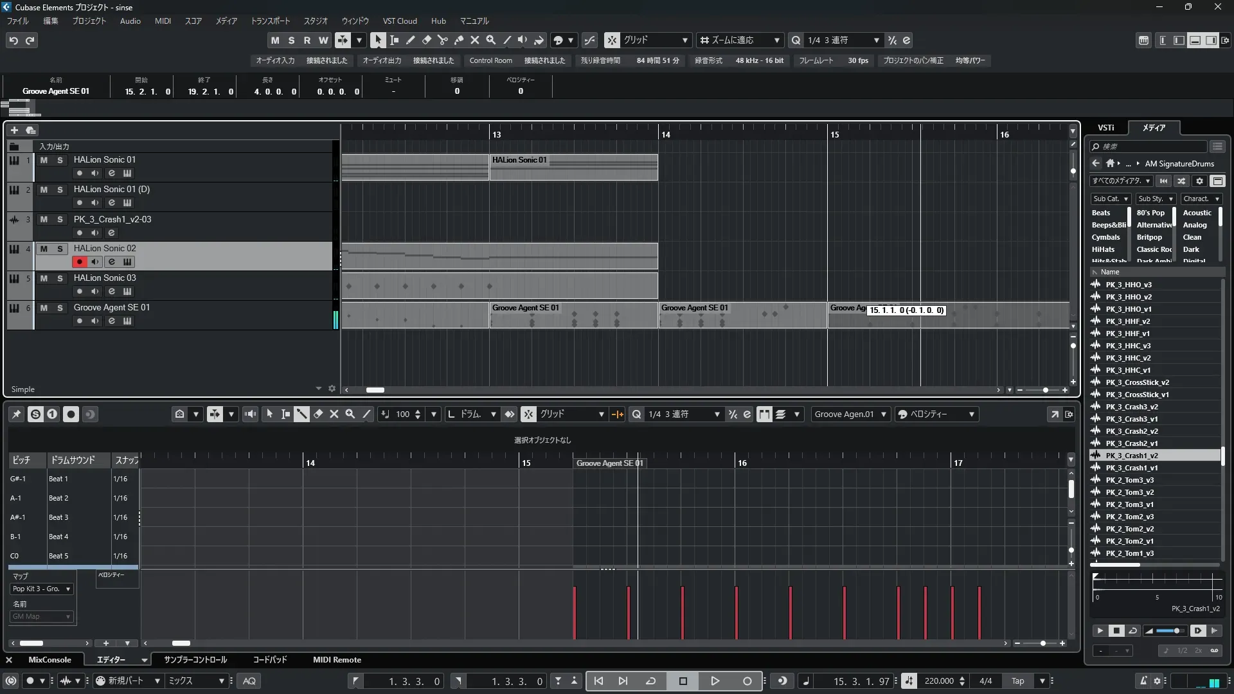Open the Pop Kit 3 drum map dropdown
1234x694 pixels.
tap(42, 589)
